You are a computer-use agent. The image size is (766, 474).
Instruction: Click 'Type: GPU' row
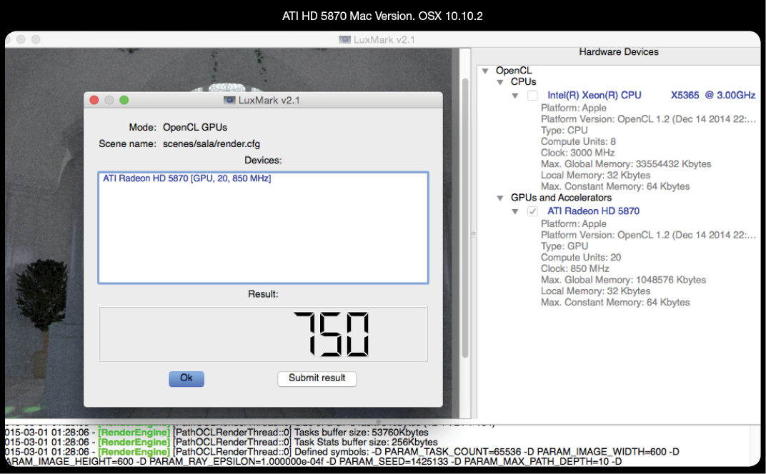[x=564, y=246]
